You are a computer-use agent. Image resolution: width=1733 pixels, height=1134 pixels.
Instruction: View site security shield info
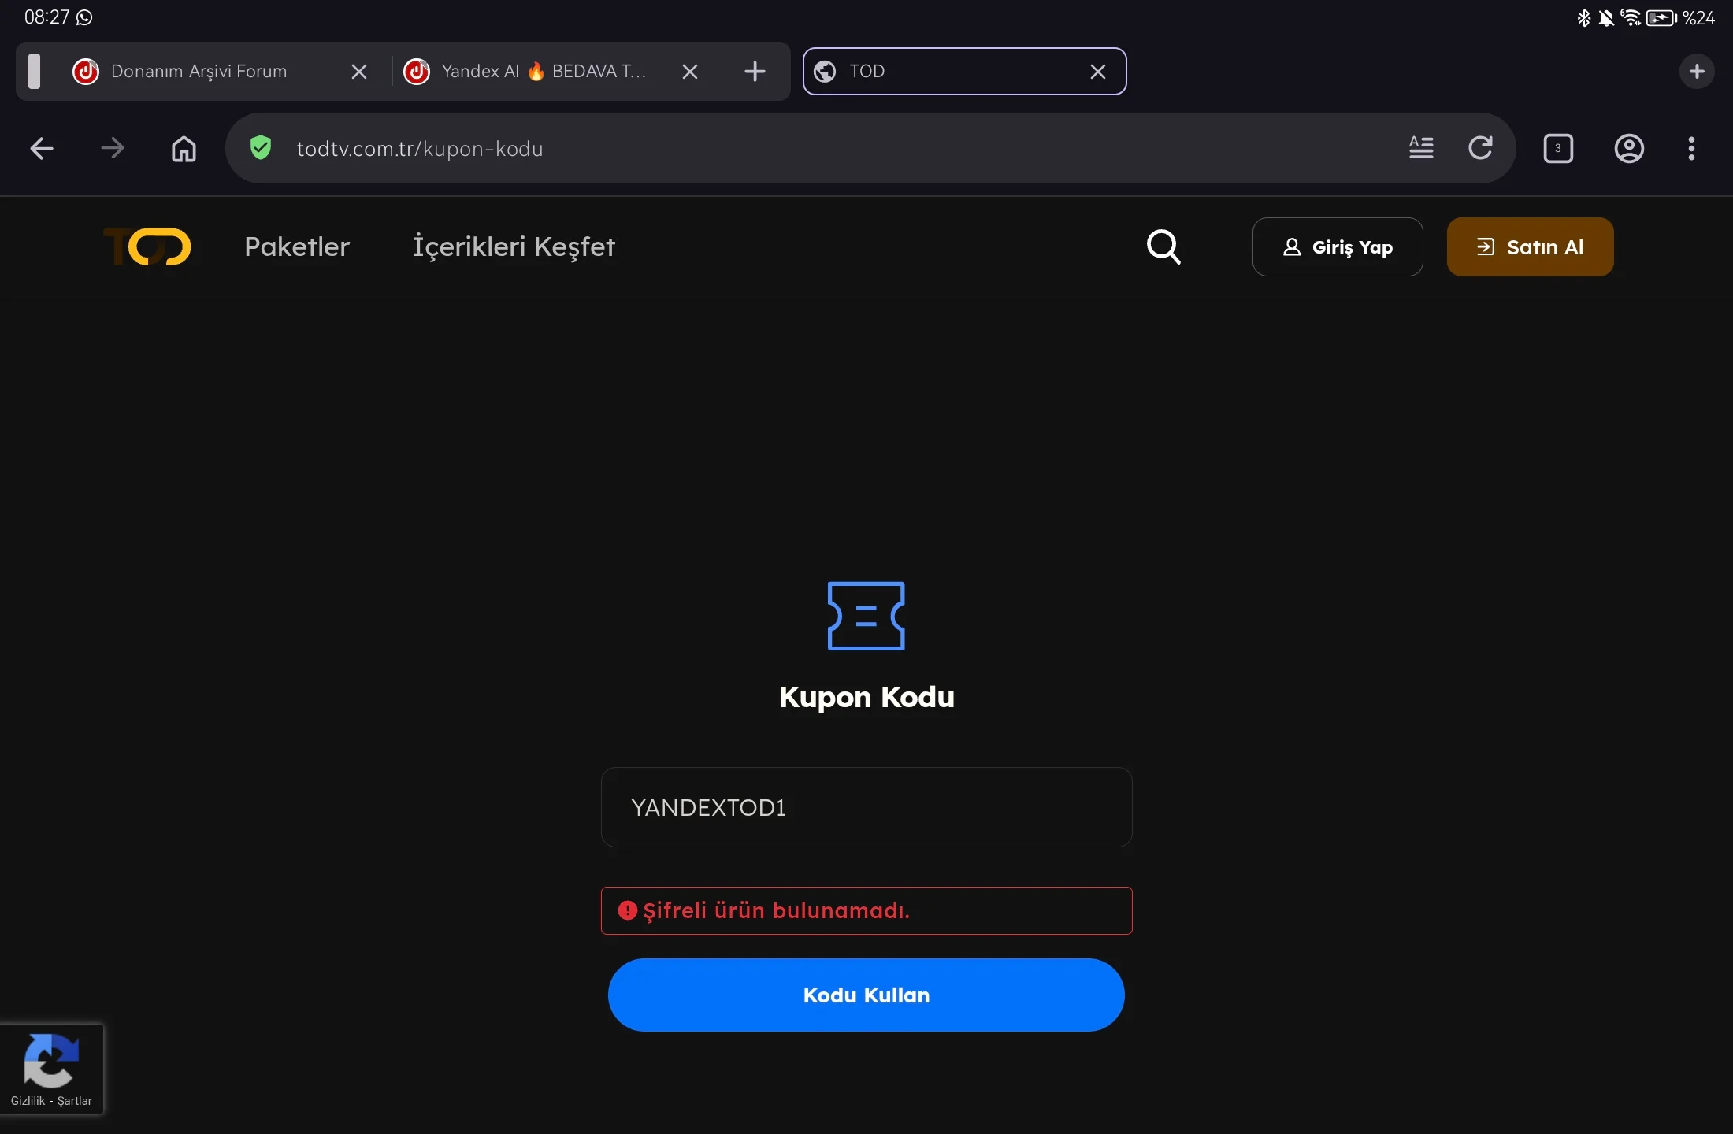click(x=261, y=148)
